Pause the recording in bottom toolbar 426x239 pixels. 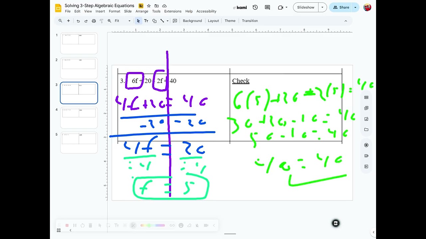(75, 225)
